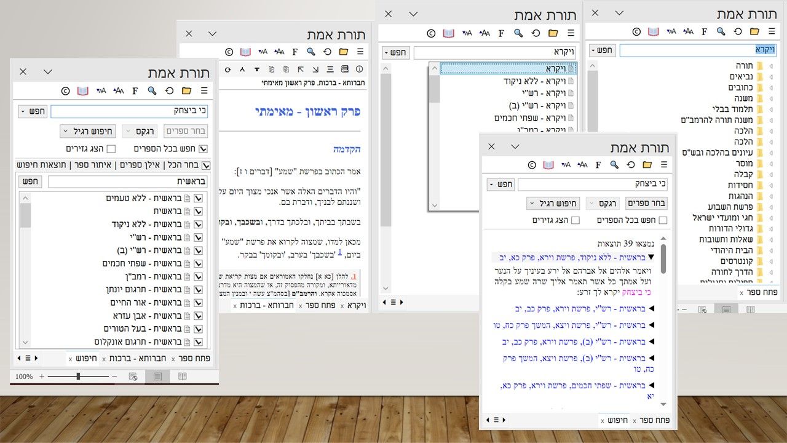
Task: Open the 'חפש' split button in the ויקרא suggestions window
Action: coord(395,53)
